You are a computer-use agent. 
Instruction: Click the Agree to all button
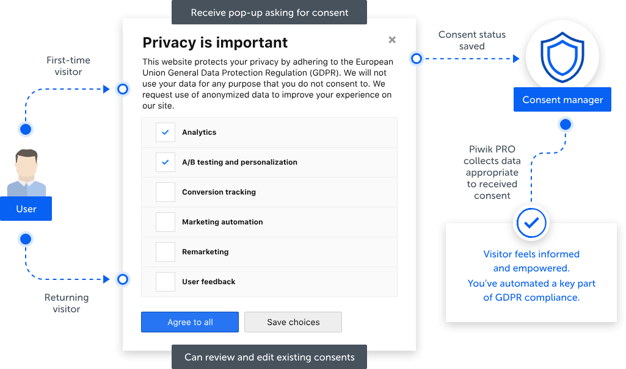click(x=190, y=322)
